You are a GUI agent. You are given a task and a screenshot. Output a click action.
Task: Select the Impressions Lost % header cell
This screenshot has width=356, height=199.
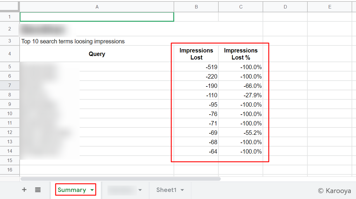(241, 54)
